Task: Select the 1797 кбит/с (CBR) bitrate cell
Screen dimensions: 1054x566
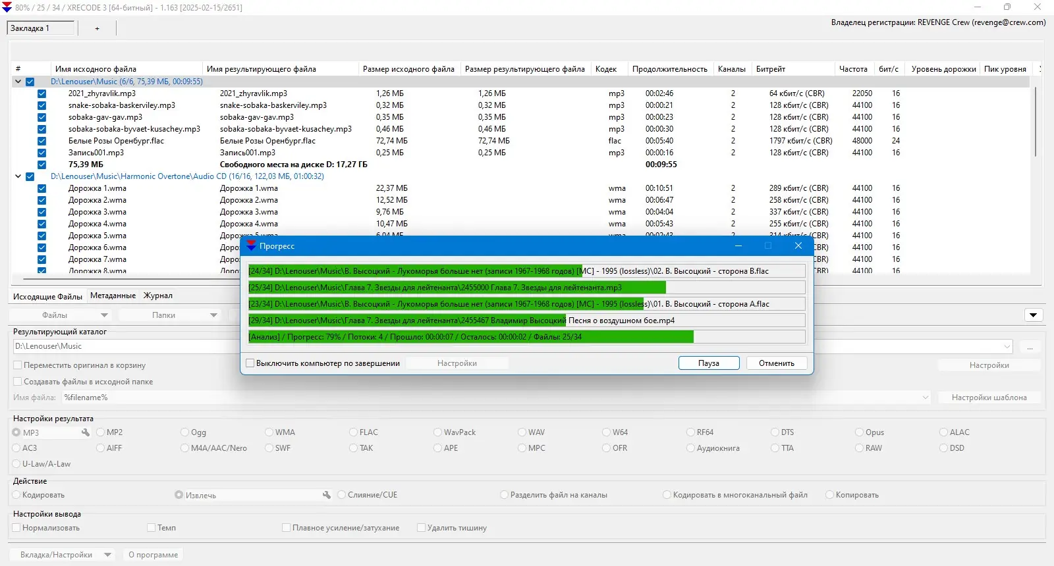Action: [x=800, y=141]
